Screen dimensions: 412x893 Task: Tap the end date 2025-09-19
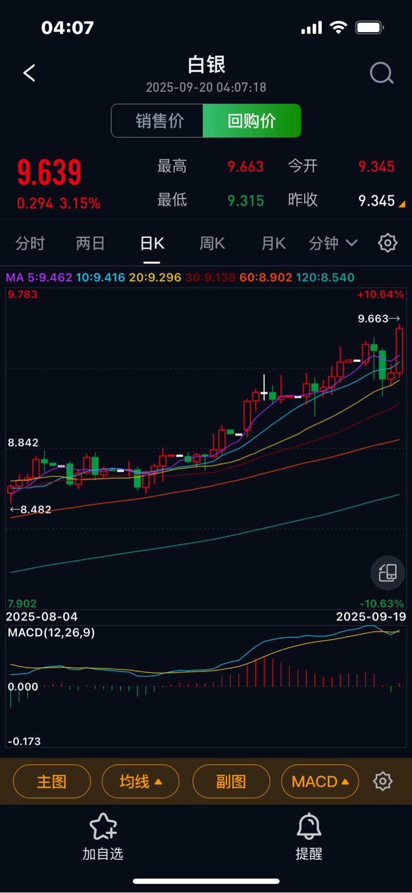click(371, 616)
